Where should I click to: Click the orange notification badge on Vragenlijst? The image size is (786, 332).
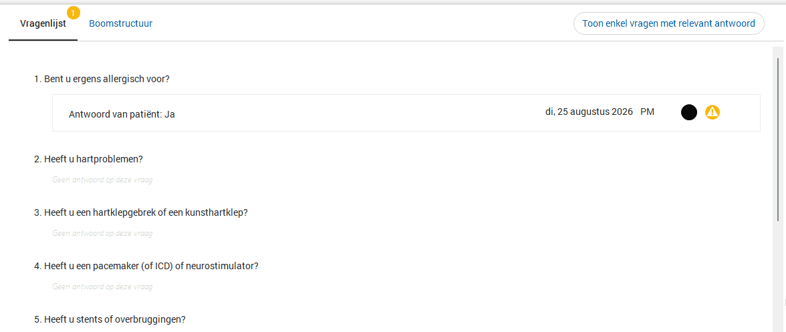tap(74, 12)
